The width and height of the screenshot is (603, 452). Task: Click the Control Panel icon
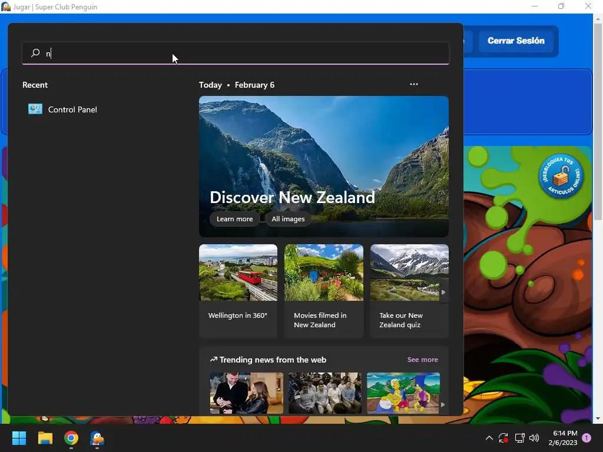click(x=35, y=109)
